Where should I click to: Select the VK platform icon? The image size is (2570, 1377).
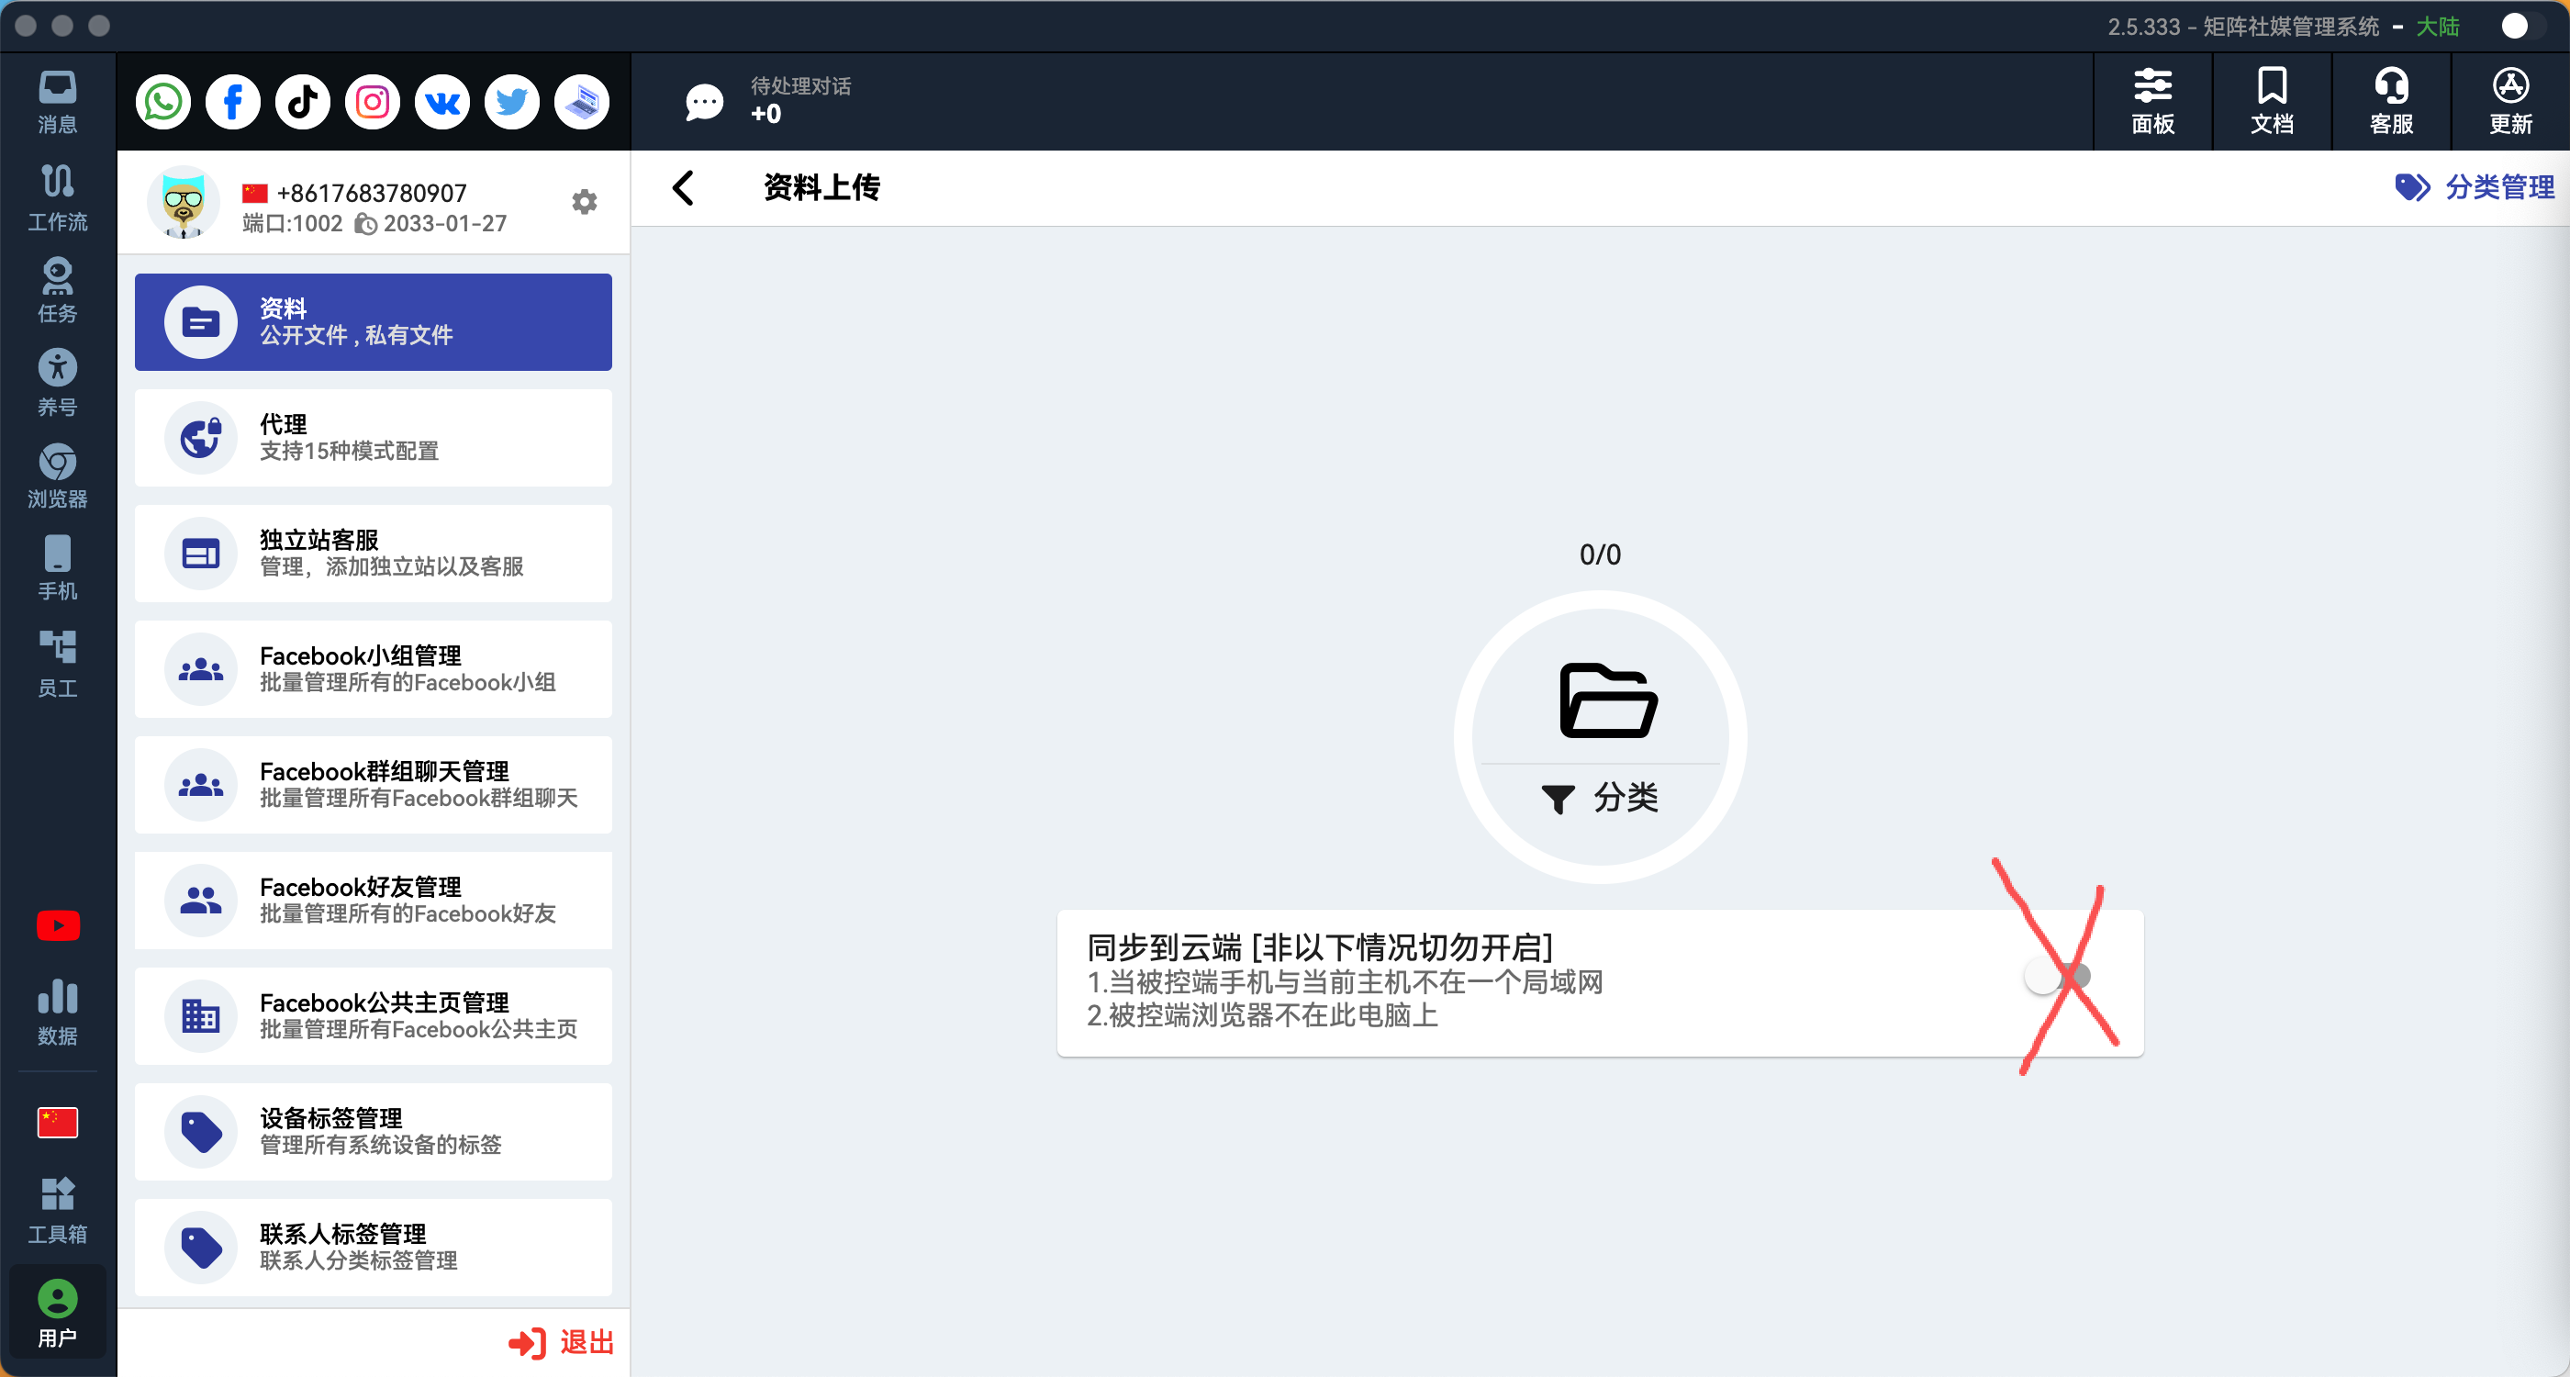442,102
